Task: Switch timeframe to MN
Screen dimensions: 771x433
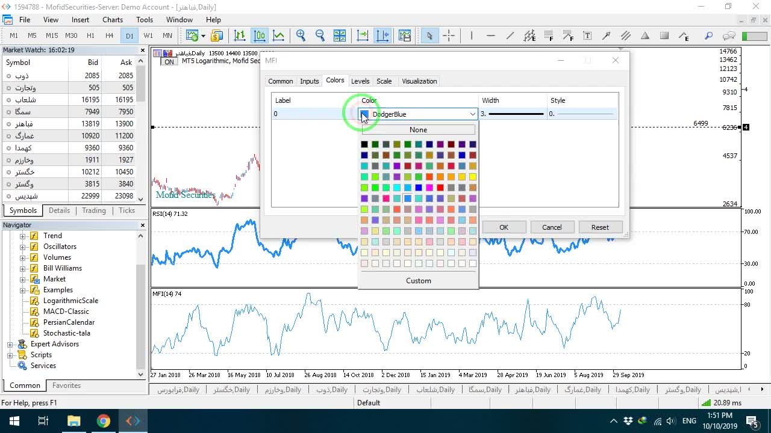Action: [167, 35]
